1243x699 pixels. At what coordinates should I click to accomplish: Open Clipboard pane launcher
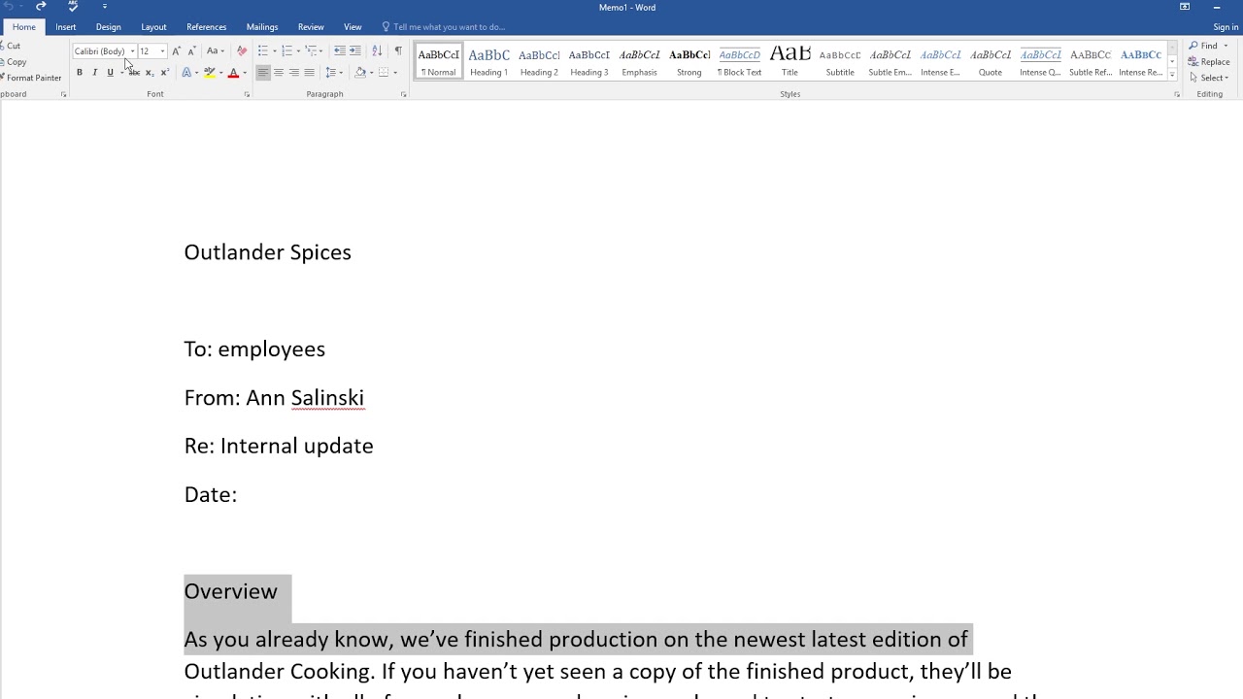pyautogui.click(x=64, y=94)
